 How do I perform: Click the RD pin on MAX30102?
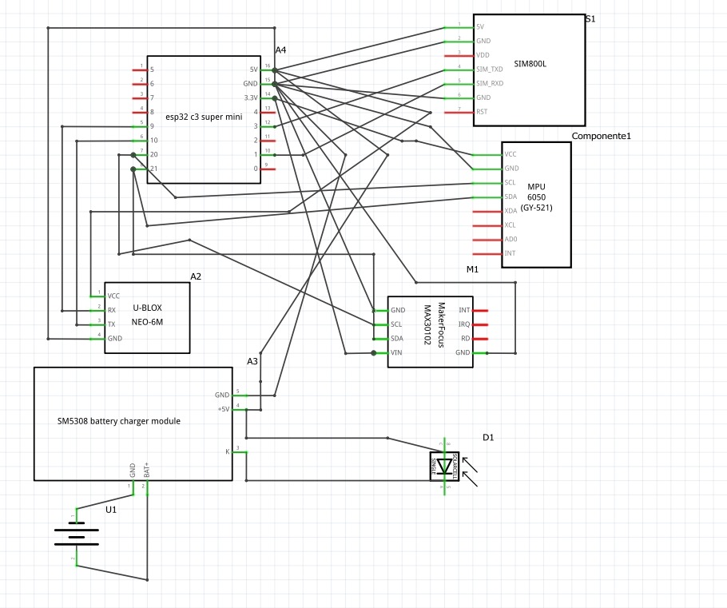480,339
